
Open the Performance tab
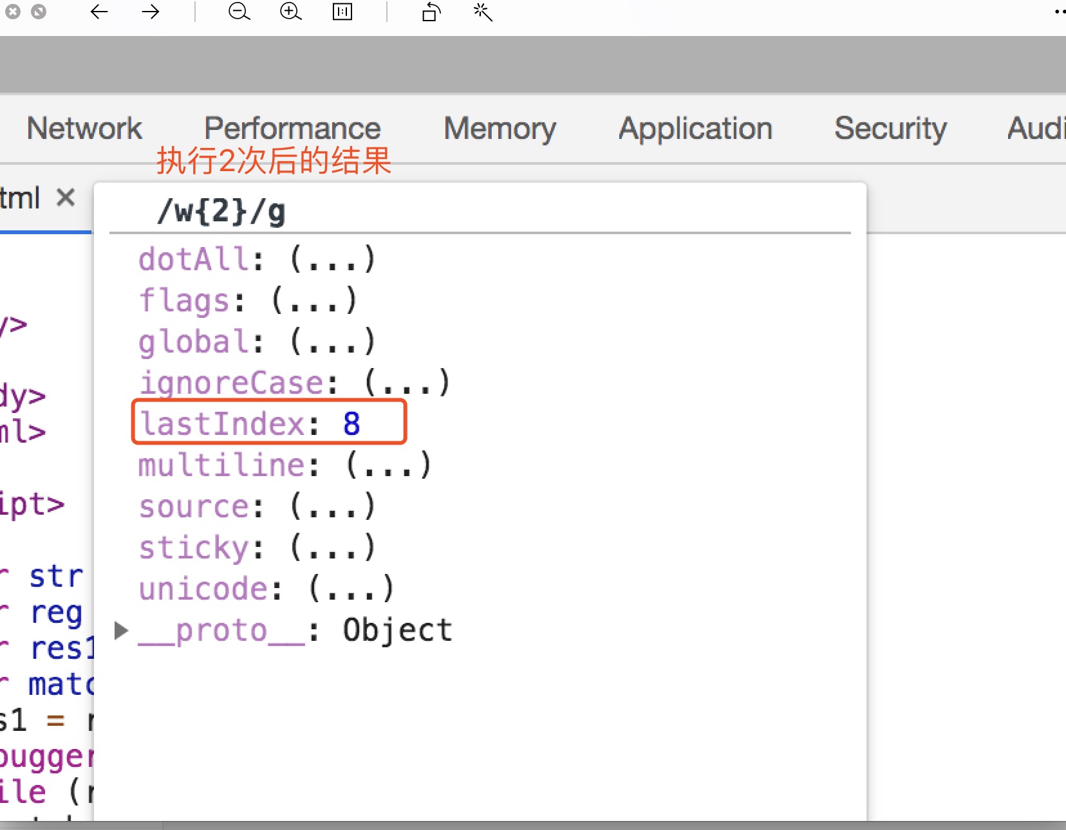pos(292,128)
